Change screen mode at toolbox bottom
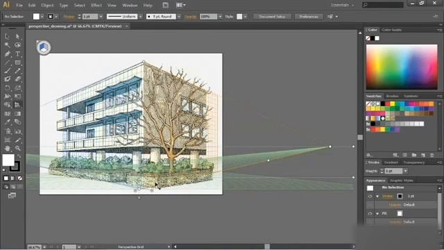Screen dimensions: 444x250 [x=12, y=196]
